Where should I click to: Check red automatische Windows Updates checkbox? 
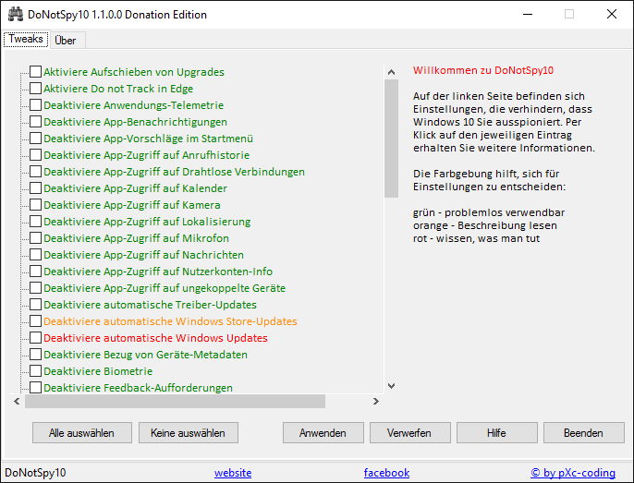click(35, 337)
